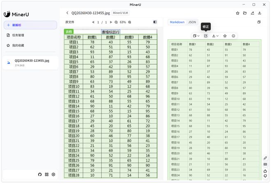The width and height of the screenshot is (271, 184).
Task: Click the sad-face feedback icon
Action: [233, 36]
